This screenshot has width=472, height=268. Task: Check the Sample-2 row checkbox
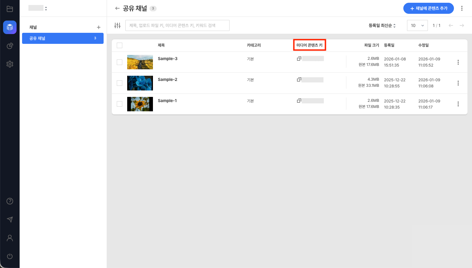coord(120,83)
